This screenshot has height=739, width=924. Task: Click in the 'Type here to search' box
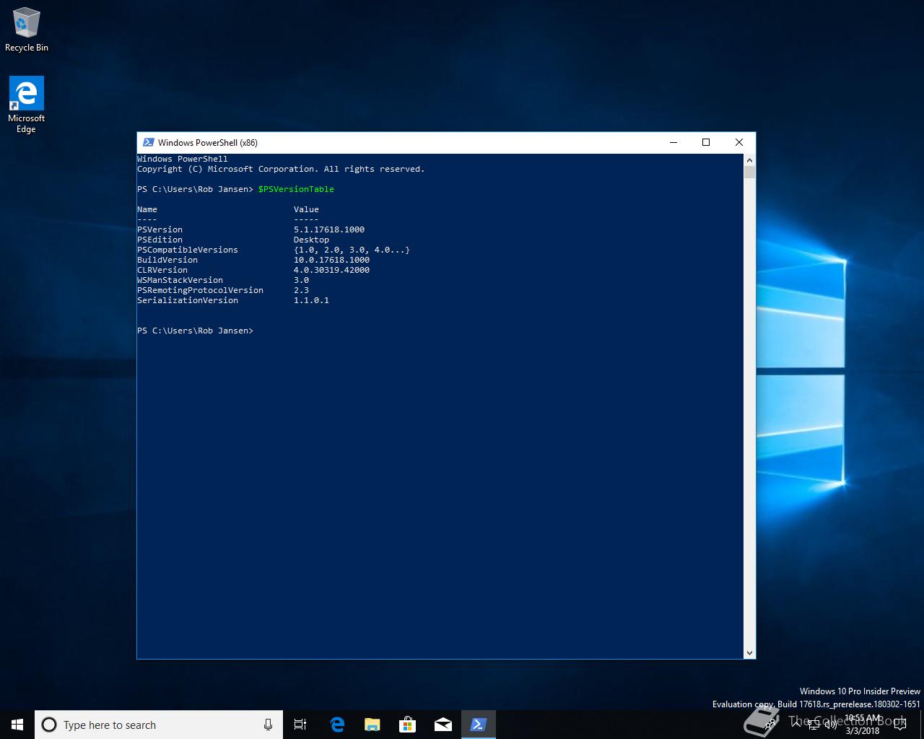[159, 725]
